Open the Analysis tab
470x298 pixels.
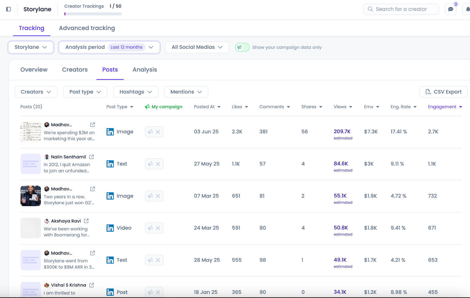click(x=145, y=70)
